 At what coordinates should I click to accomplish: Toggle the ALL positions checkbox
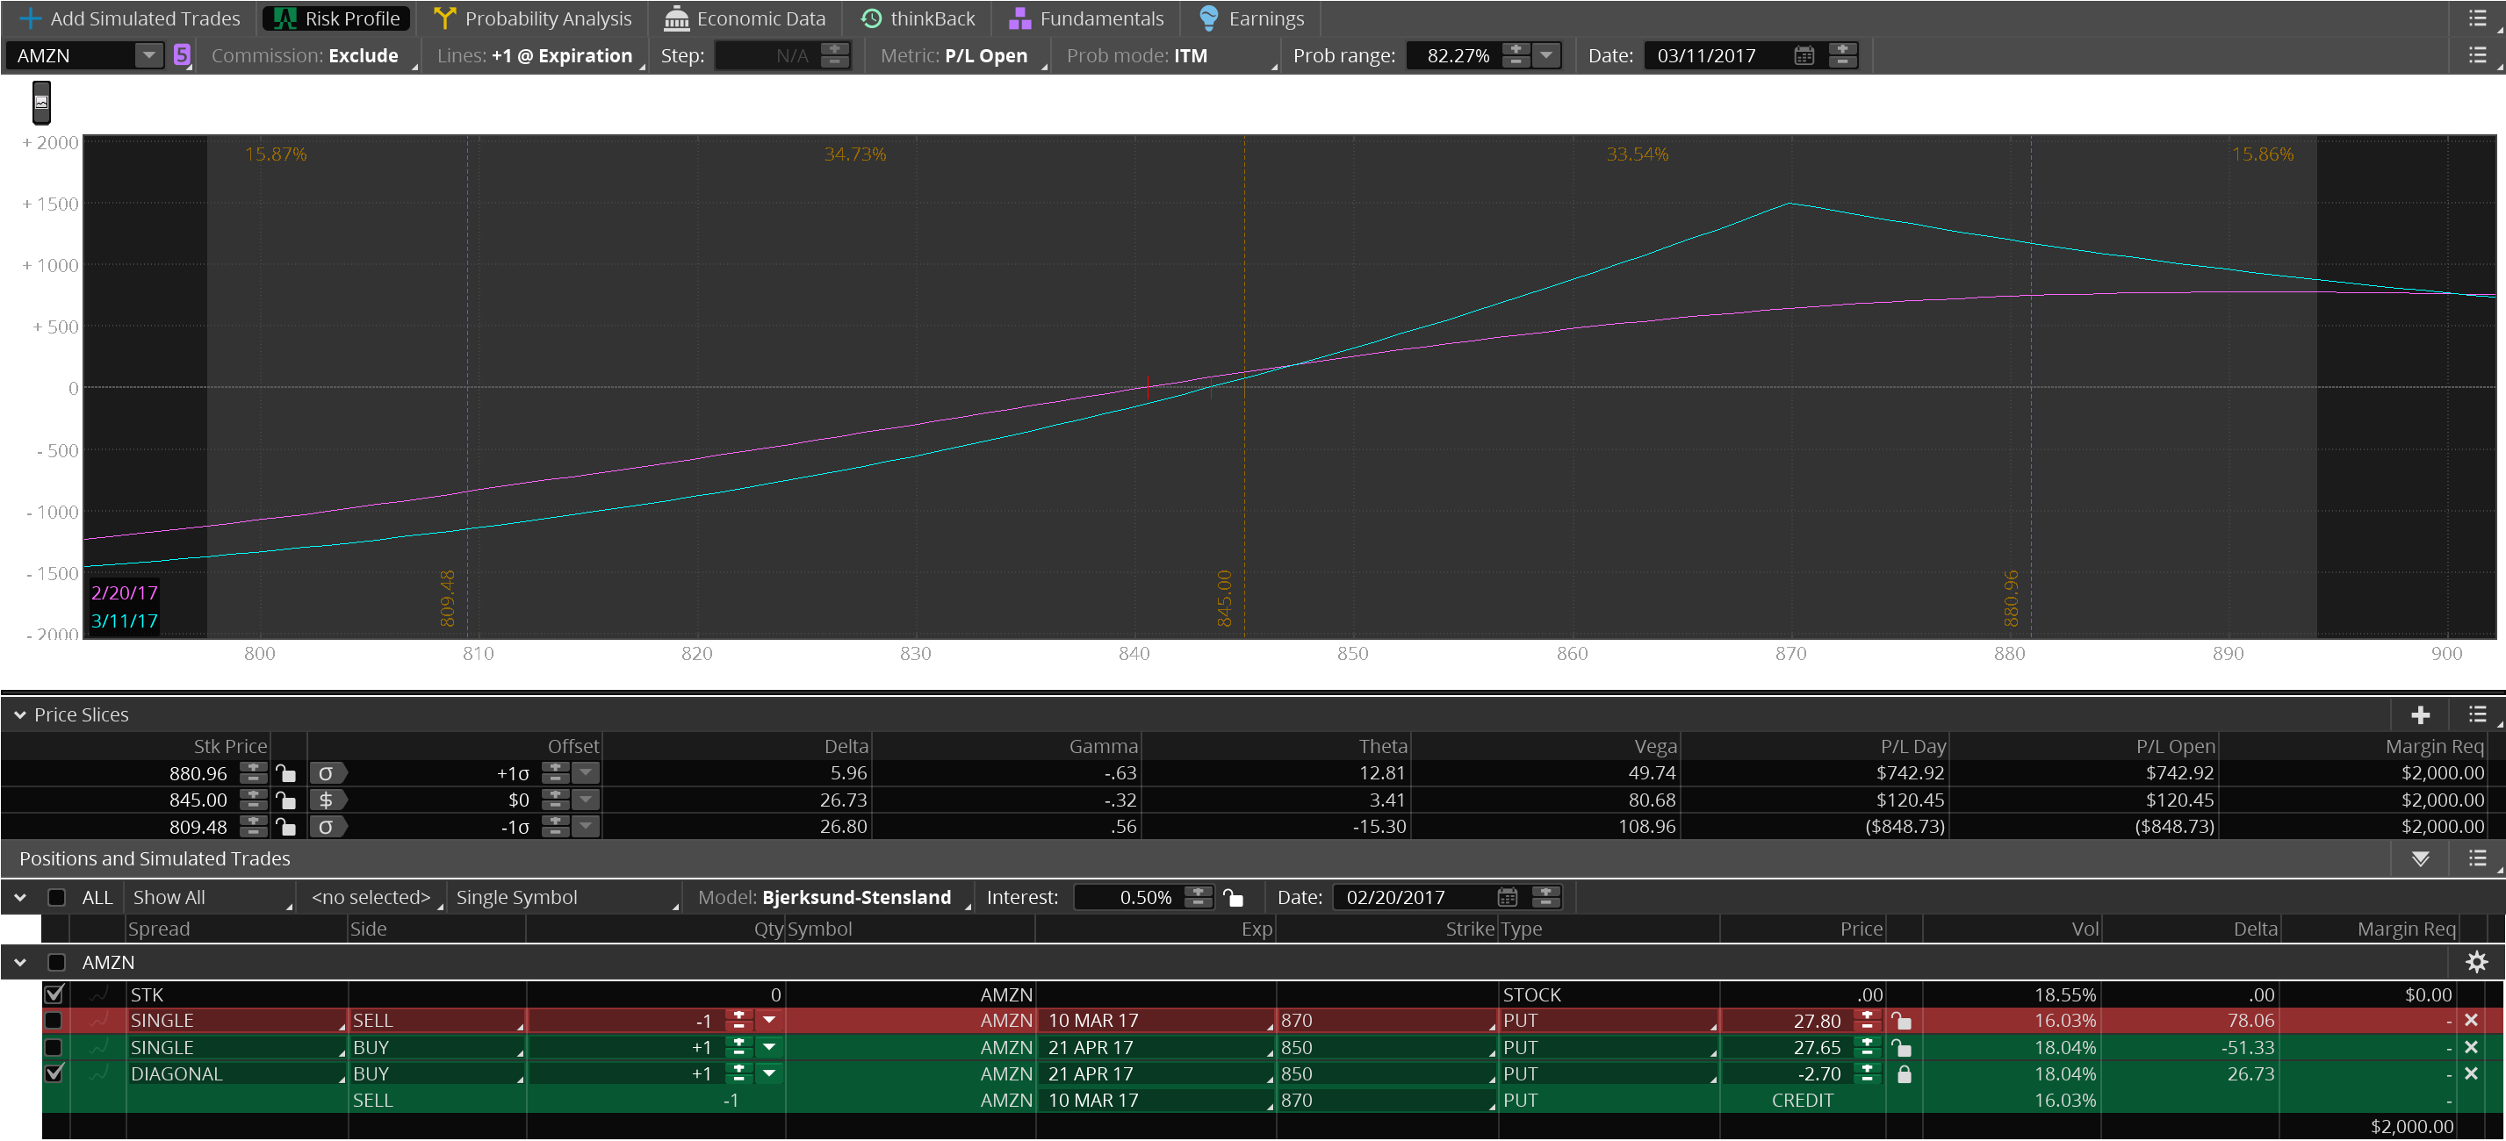pos(56,897)
